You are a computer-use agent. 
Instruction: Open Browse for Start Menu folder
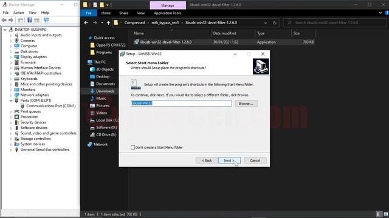[x=246, y=104]
